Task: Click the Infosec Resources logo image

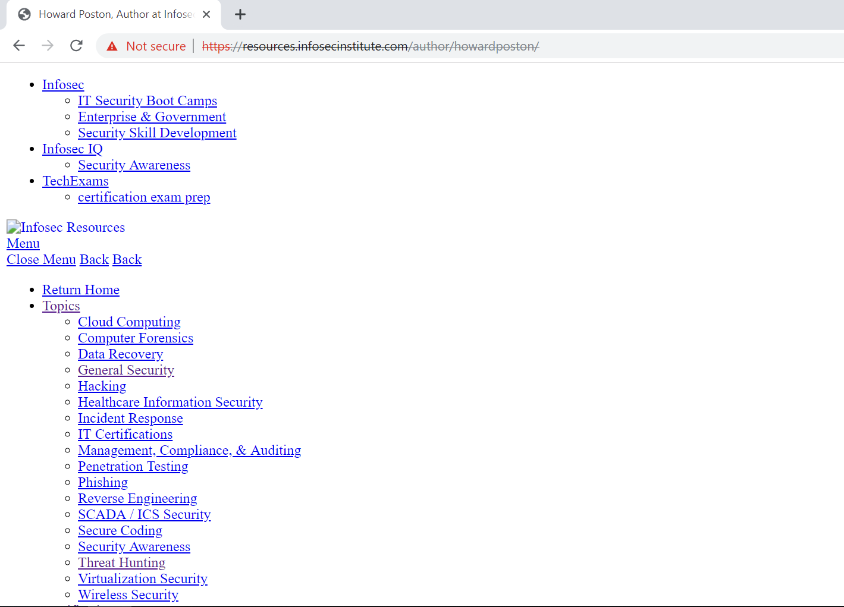Action: click(x=14, y=227)
